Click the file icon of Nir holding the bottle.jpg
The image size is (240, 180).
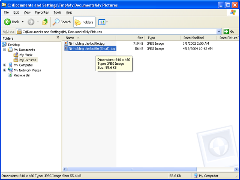66,43
